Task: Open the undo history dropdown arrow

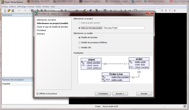Action: coord(22,11)
